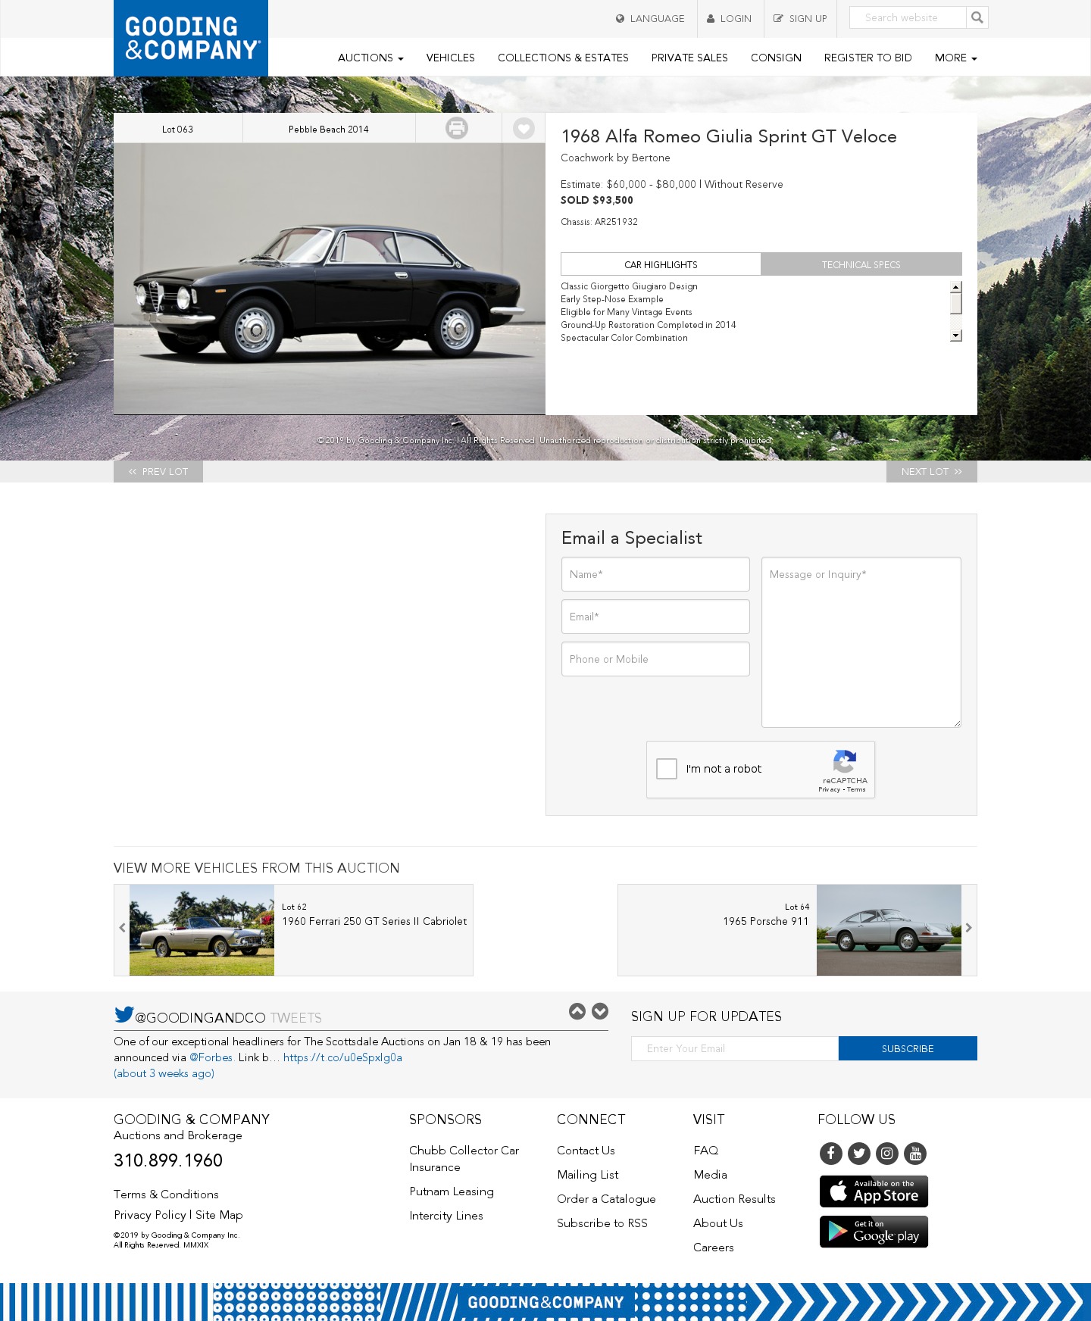Expand the Auctions dropdown menu
Viewport: 1091px width, 1321px height.
coord(370,58)
